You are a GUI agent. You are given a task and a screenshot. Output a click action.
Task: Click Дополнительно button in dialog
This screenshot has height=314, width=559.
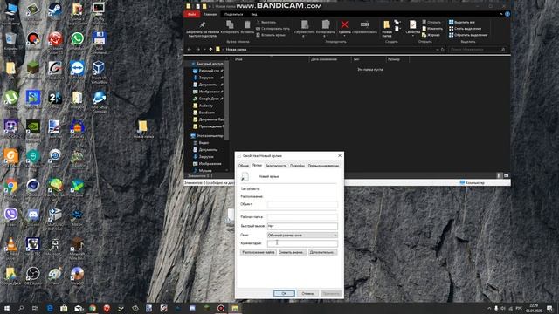322,252
